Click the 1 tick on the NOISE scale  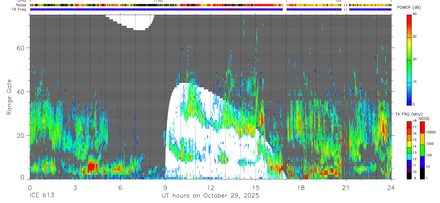pyautogui.click(x=427, y=178)
